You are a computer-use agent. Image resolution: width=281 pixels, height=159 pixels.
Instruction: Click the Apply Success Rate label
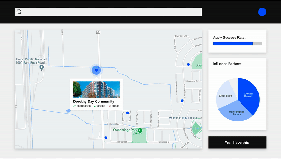click(229, 38)
